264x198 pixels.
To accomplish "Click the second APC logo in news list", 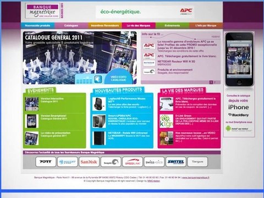I will [x=149, y=56].
